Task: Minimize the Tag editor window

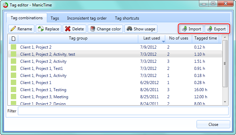Action: pyautogui.click(x=204, y=4)
